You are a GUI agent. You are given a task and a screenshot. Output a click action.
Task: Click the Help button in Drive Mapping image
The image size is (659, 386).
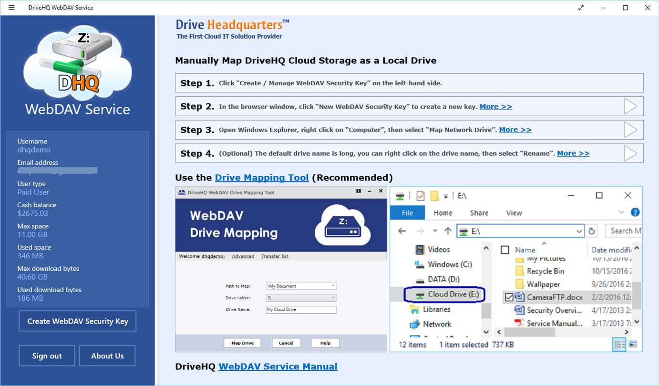(325, 343)
